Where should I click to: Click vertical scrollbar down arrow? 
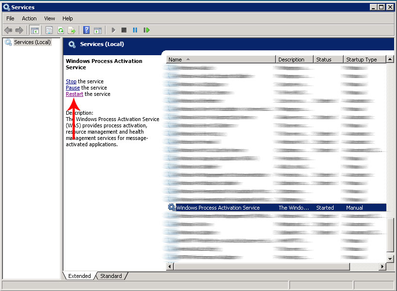tap(390, 259)
